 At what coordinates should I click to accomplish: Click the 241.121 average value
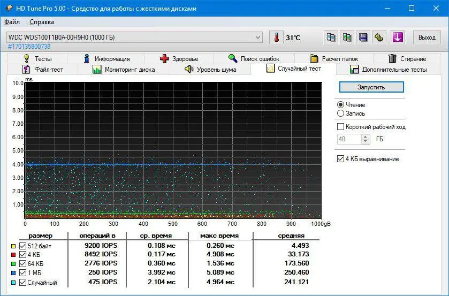(x=296, y=282)
